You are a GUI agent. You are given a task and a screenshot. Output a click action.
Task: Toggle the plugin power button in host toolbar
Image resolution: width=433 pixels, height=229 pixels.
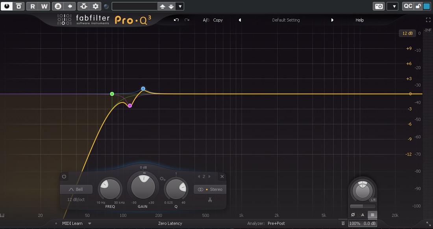click(x=6, y=6)
